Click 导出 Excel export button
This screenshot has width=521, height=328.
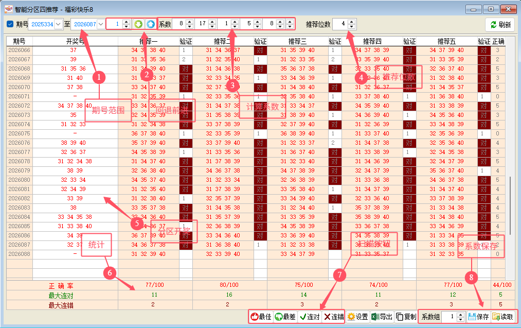tap(382, 317)
